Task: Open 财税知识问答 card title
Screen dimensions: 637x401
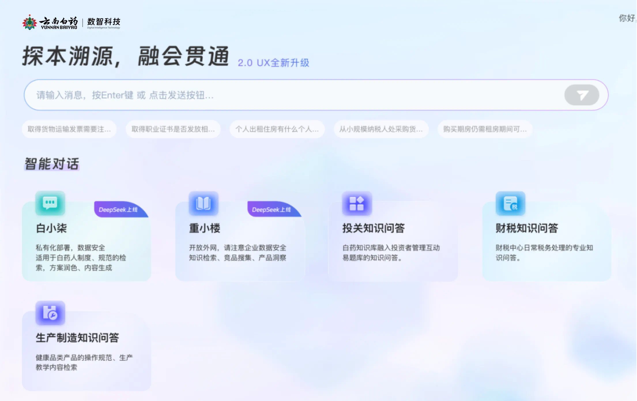Action: [x=527, y=228]
